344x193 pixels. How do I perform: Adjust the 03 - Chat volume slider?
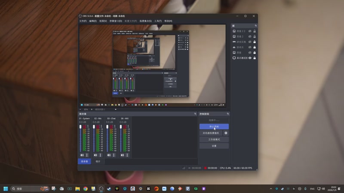pos(107,138)
